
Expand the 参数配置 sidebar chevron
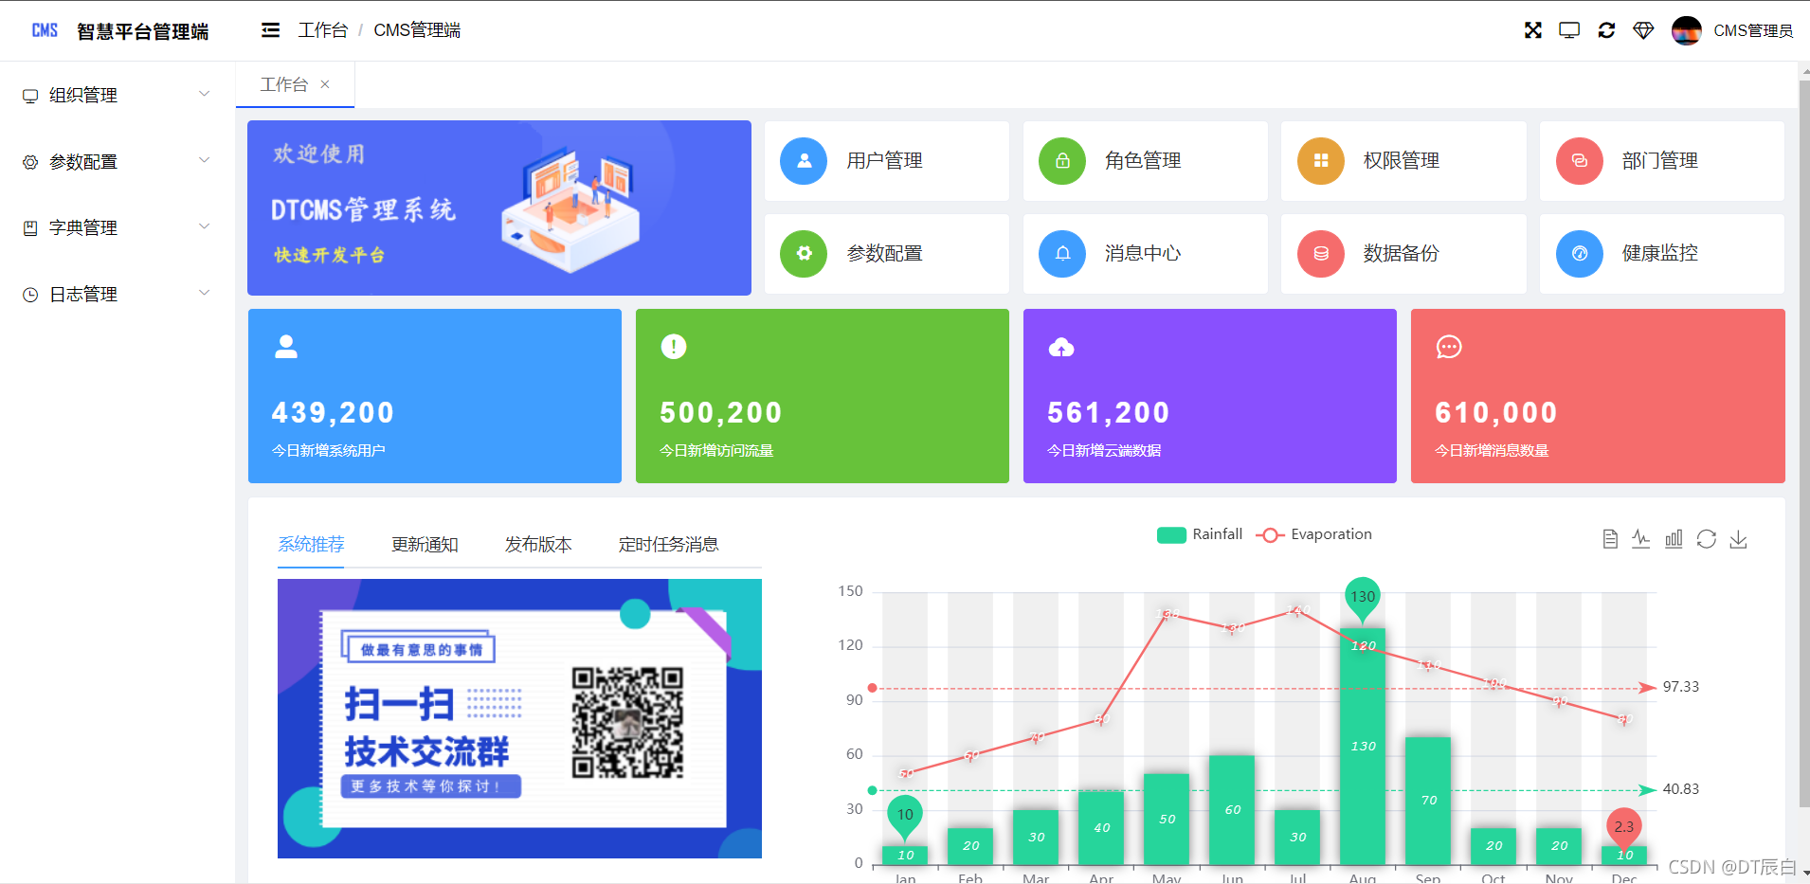(x=205, y=160)
